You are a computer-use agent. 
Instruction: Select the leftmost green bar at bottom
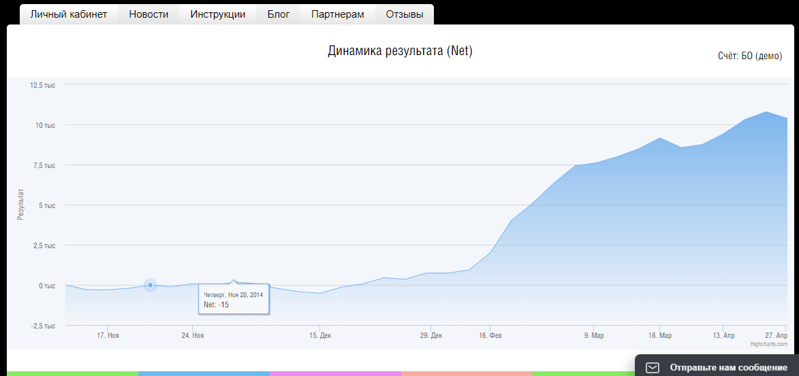pyautogui.click(x=72, y=373)
